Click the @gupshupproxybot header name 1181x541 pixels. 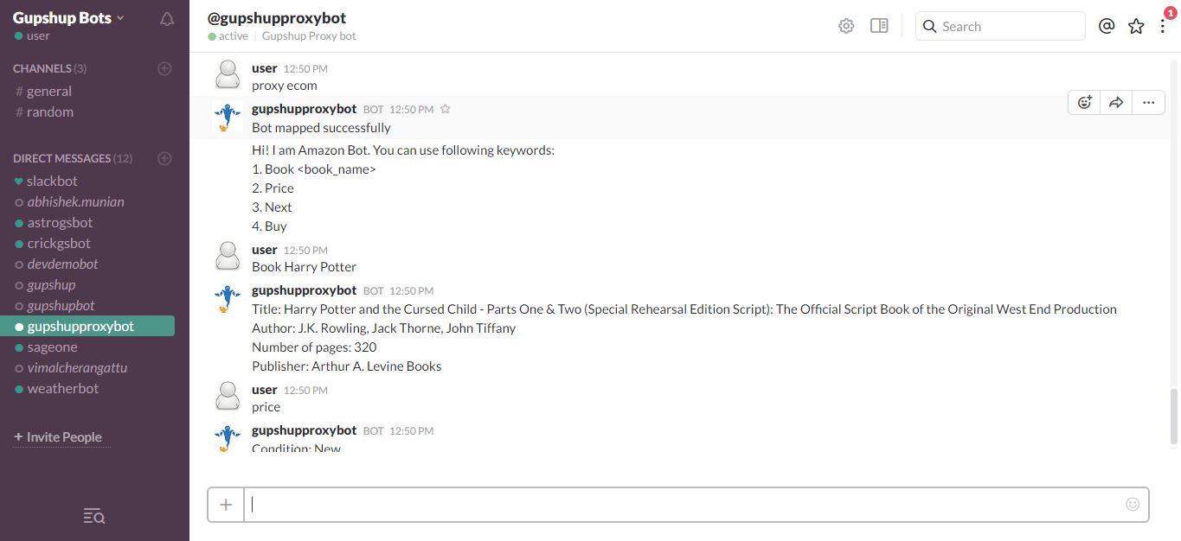coord(277,17)
